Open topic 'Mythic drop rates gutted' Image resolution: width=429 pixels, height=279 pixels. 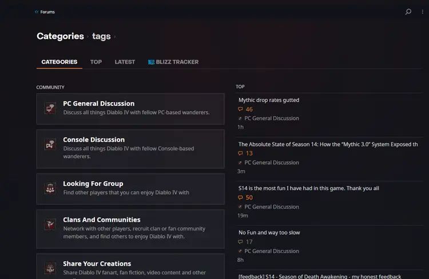pos(269,100)
